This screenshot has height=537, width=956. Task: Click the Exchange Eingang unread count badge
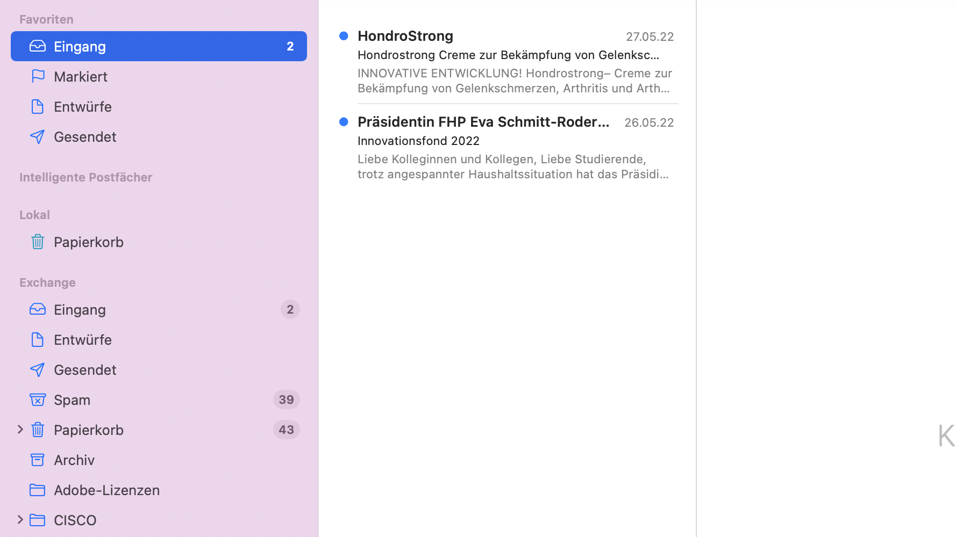tap(290, 309)
